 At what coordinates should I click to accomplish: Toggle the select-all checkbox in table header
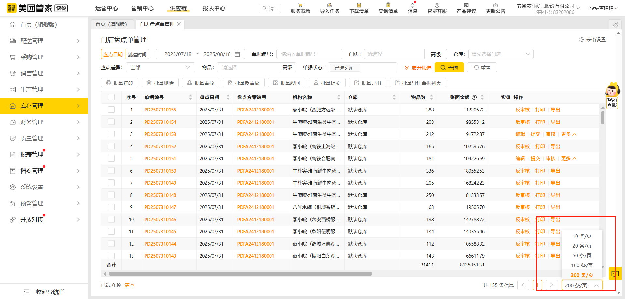point(111,97)
